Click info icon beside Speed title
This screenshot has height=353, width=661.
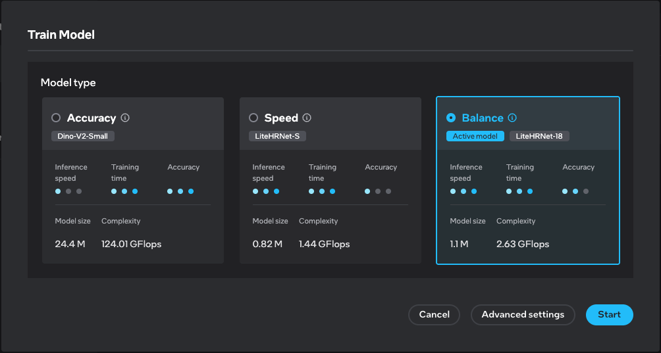point(307,118)
